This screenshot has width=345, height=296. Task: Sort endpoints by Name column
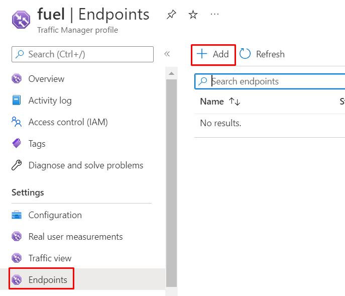(235, 102)
